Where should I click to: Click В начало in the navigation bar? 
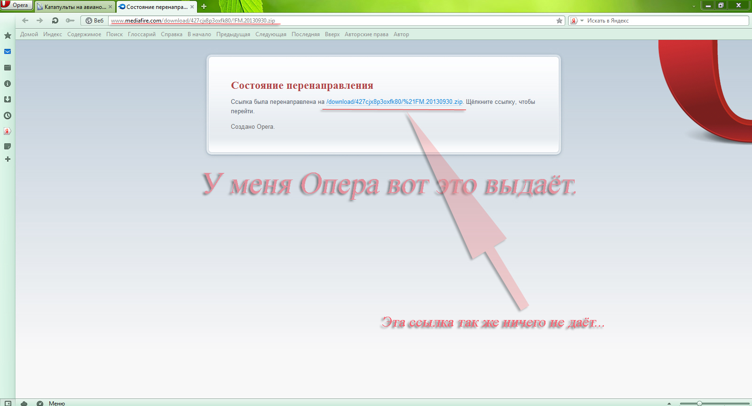[199, 34]
